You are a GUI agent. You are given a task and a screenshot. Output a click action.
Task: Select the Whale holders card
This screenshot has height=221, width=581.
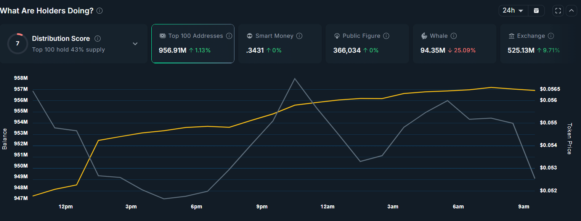pos(454,44)
